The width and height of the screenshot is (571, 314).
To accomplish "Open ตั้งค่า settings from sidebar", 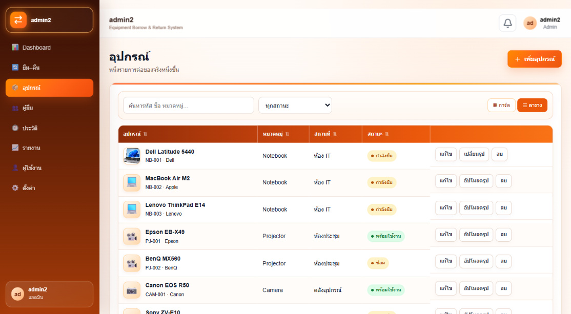I will [50, 188].
